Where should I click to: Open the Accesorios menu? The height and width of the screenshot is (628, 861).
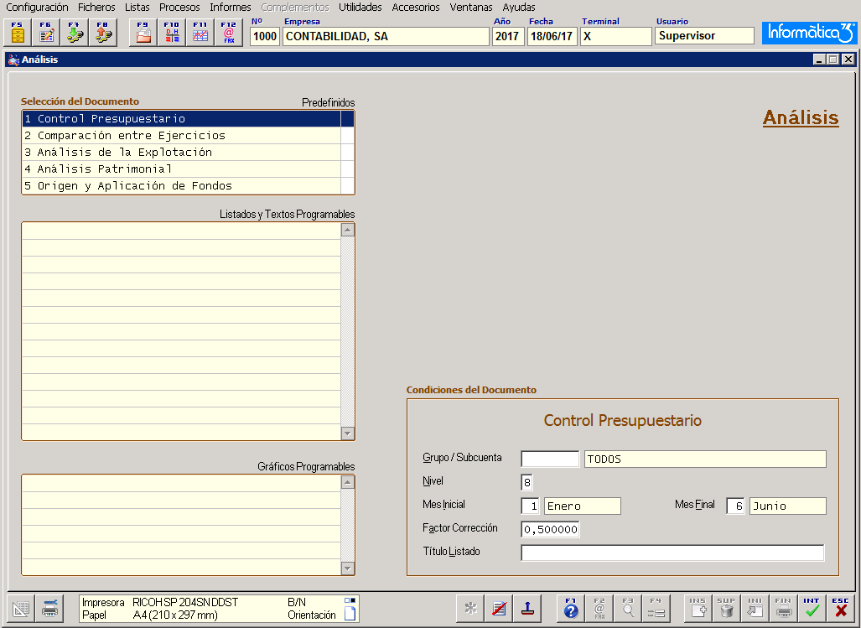tap(416, 8)
